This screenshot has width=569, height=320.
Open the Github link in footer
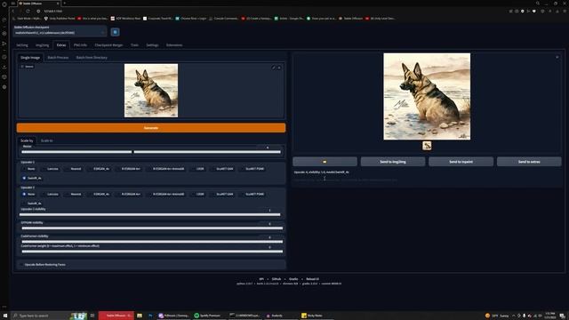pyautogui.click(x=276, y=279)
